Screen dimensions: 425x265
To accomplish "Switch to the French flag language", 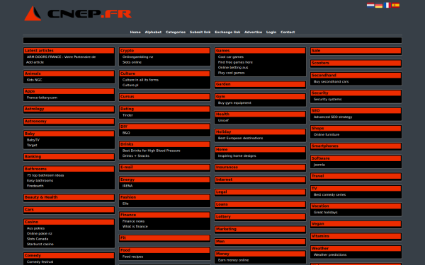I will click(387, 5).
